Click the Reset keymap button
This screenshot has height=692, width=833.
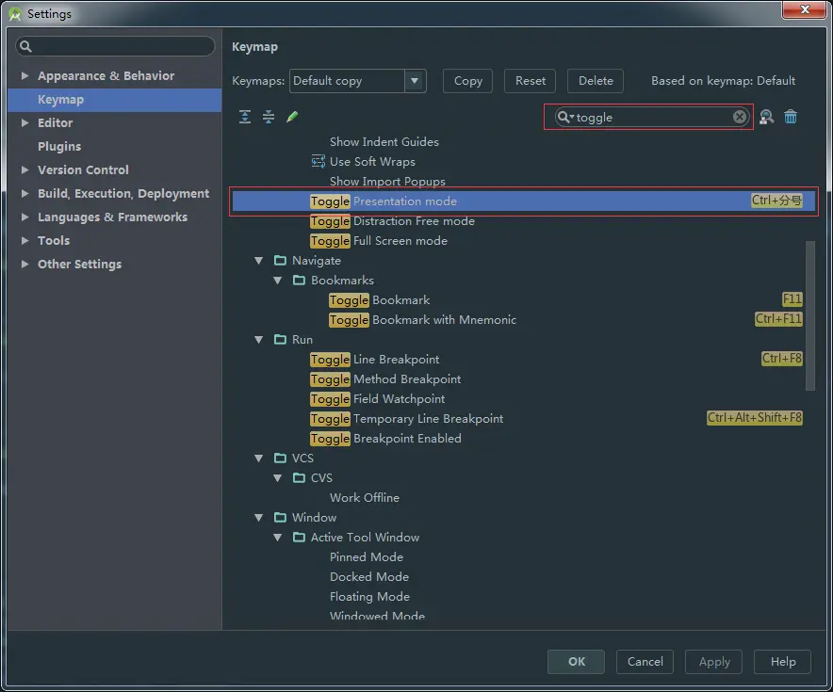[530, 81]
